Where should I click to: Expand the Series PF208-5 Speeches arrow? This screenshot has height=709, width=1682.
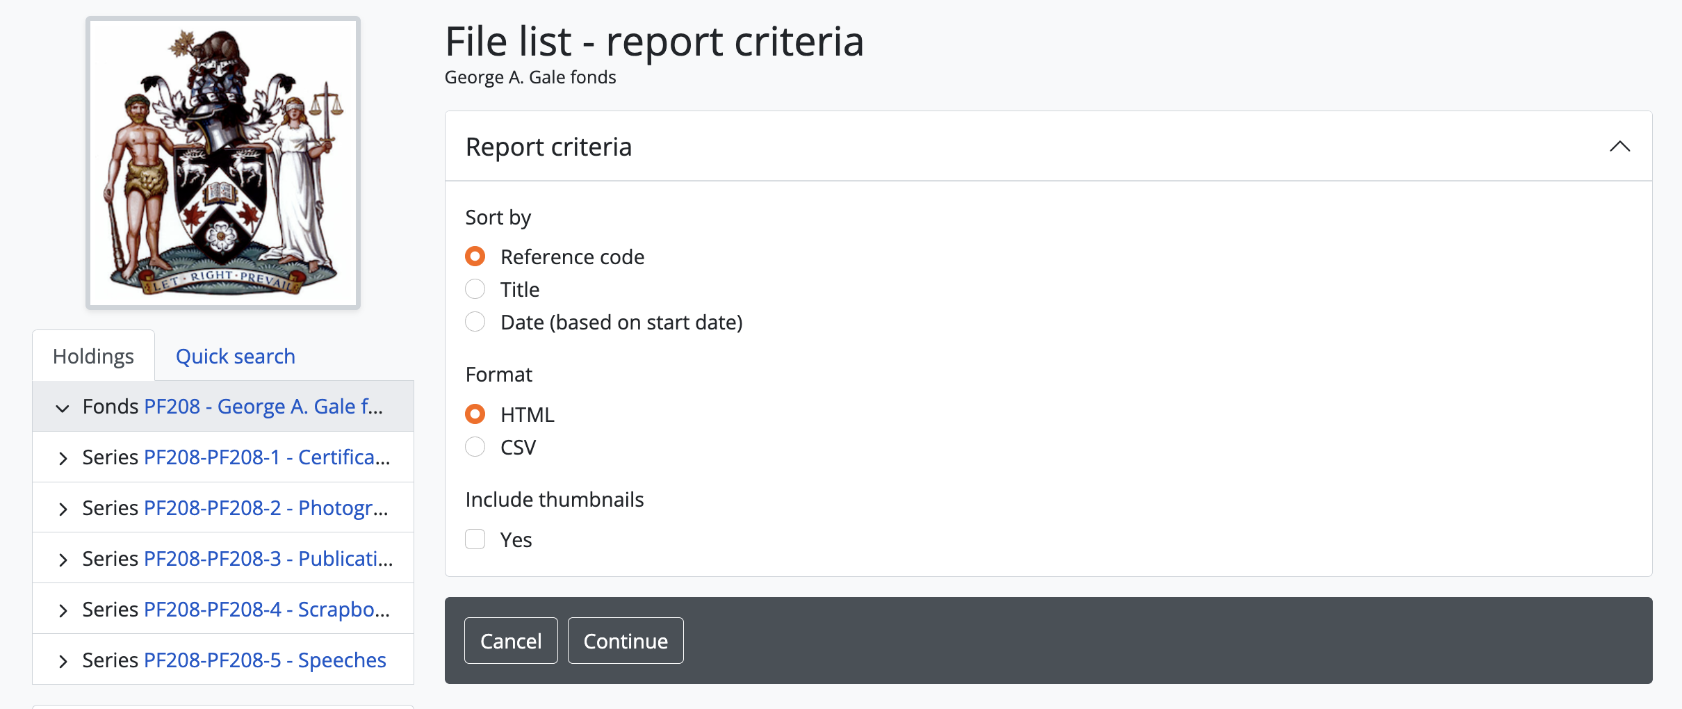point(63,661)
